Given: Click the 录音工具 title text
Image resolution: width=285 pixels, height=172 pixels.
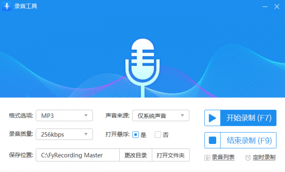Looking at the screenshot, I should pyautogui.click(x=25, y=6).
